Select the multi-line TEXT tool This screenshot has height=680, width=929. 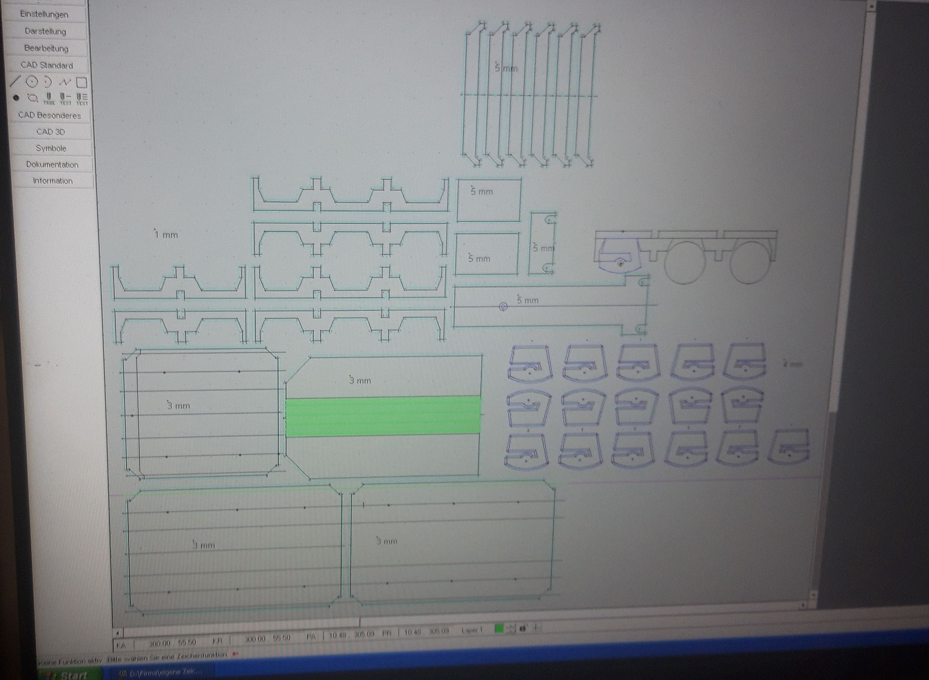pos(82,99)
